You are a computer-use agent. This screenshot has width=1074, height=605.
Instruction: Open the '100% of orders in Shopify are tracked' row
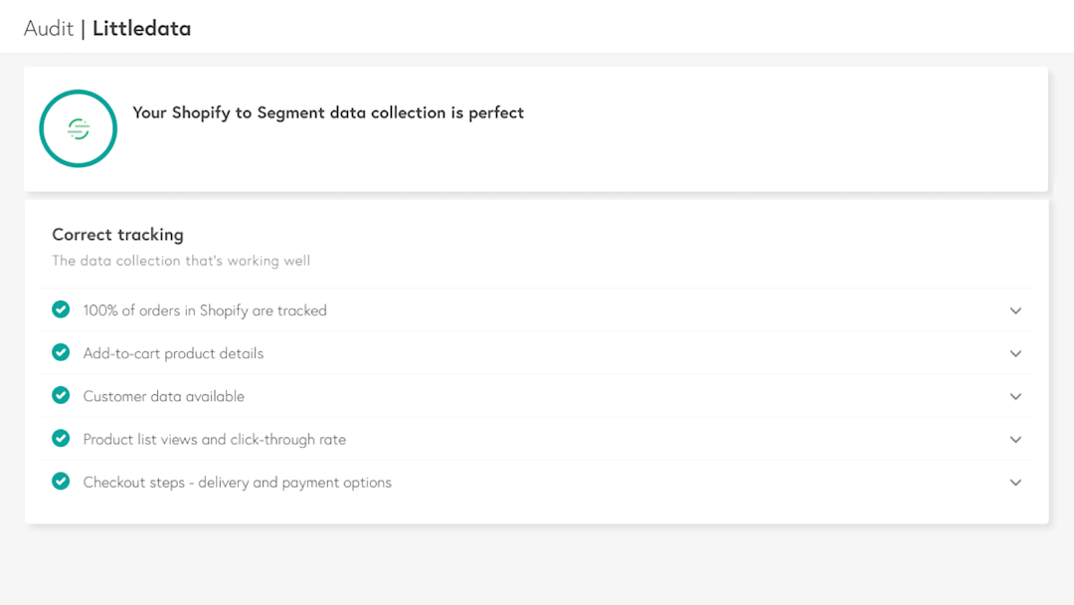[x=205, y=310]
